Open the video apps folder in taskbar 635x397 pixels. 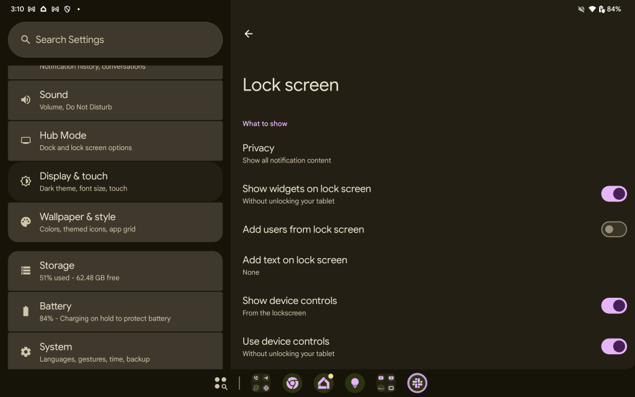click(386, 383)
